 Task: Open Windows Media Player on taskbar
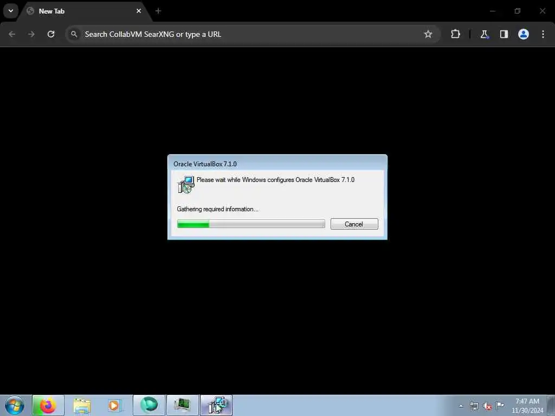click(114, 405)
